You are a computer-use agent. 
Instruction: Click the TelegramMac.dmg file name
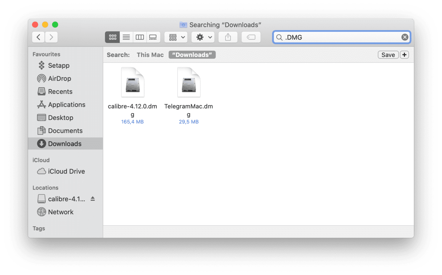tap(189, 110)
